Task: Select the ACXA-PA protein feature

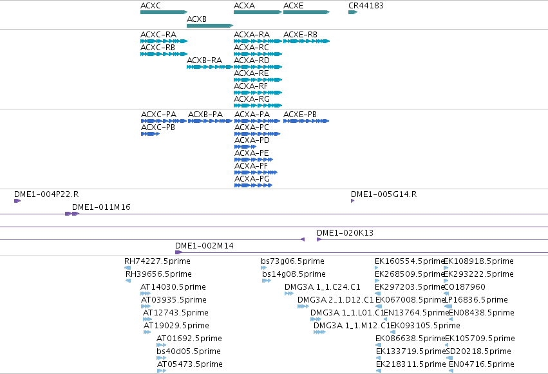Action: coord(257,121)
